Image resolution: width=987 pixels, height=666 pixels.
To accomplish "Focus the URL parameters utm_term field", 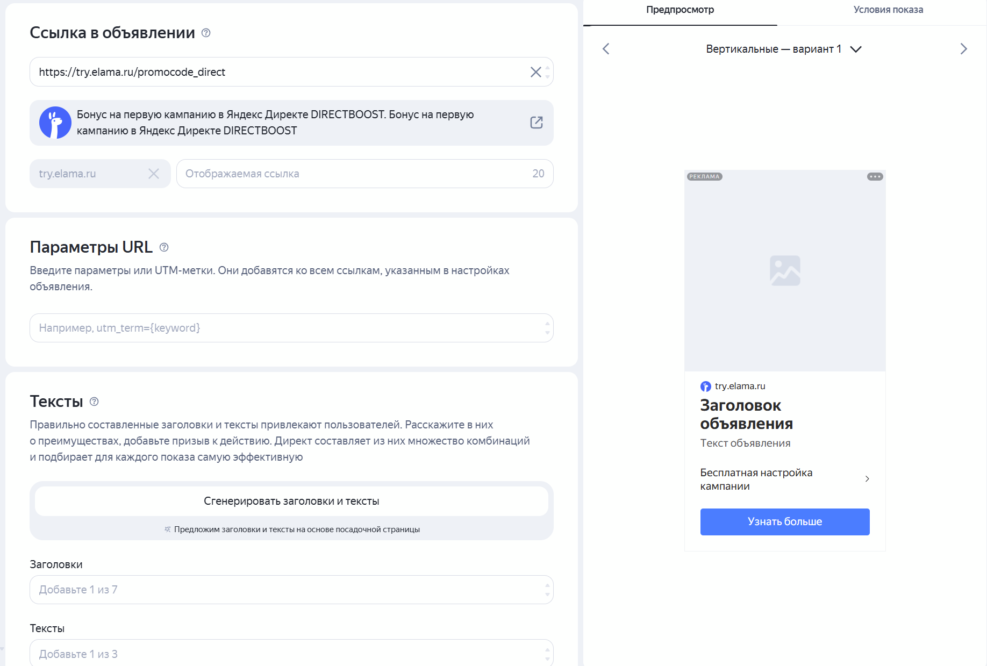I will point(291,328).
